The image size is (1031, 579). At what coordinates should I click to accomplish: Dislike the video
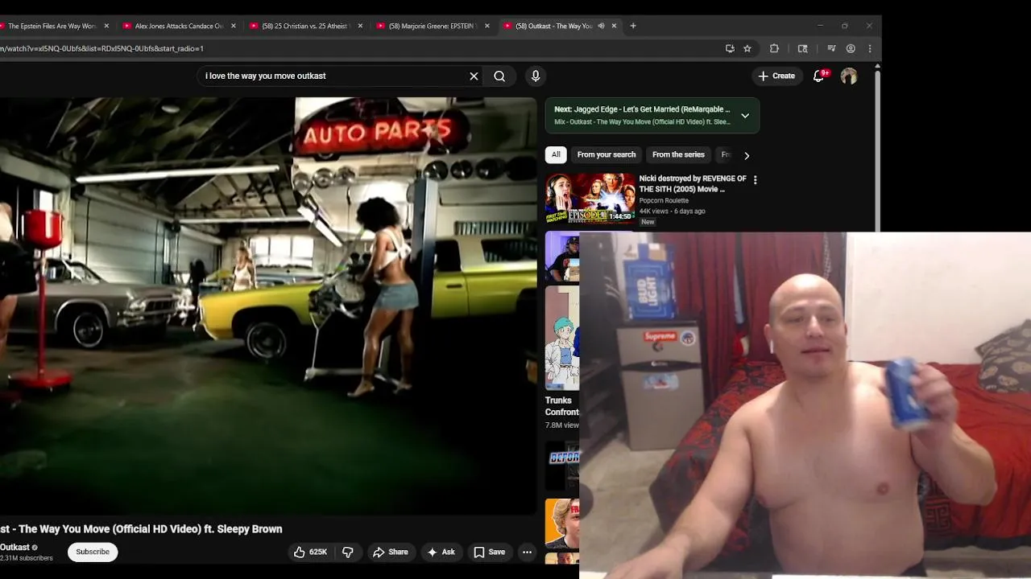[348, 552]
